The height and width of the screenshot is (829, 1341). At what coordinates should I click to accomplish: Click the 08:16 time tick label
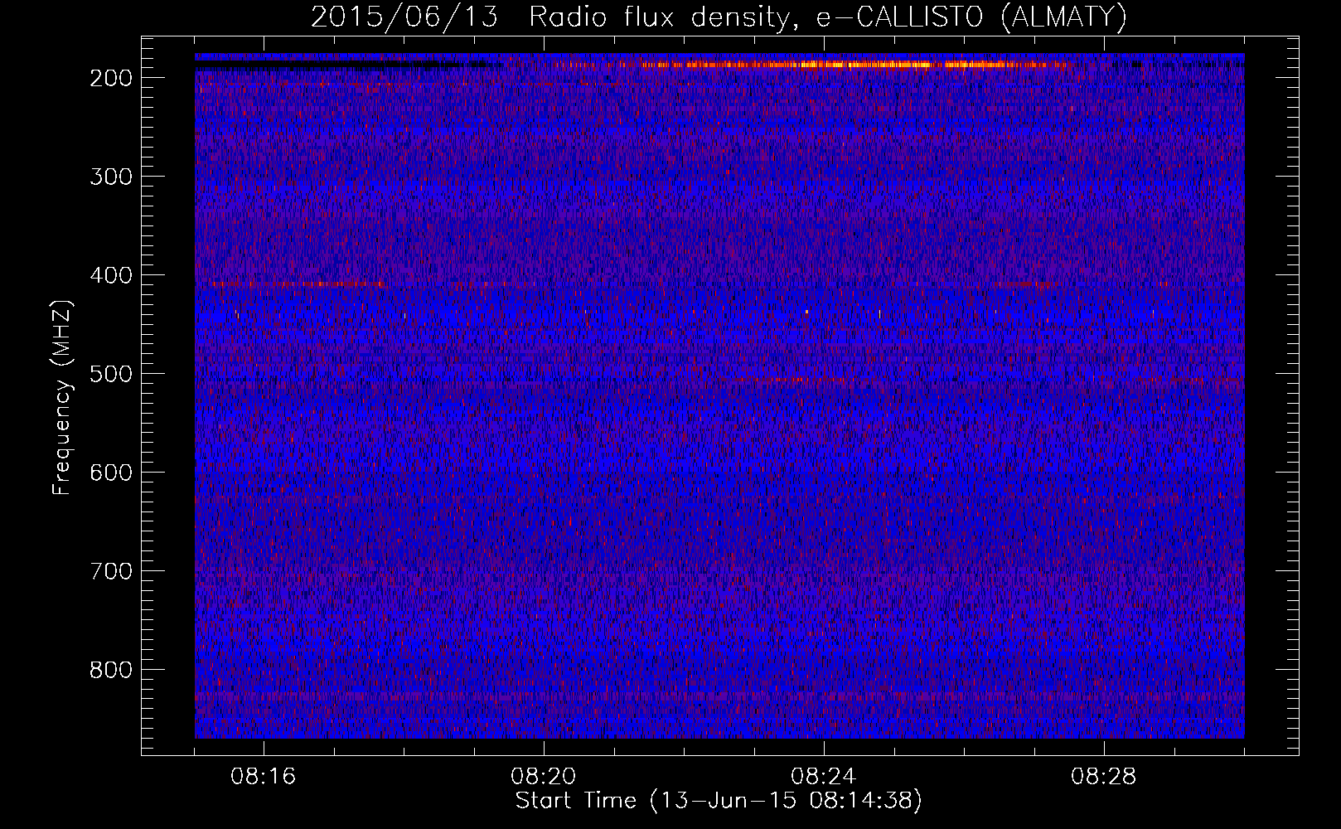(264, 777)
